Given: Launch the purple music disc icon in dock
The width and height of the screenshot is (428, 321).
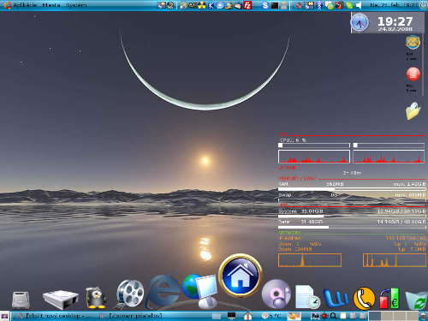Looking at the screenshot, I should [276, 294].
